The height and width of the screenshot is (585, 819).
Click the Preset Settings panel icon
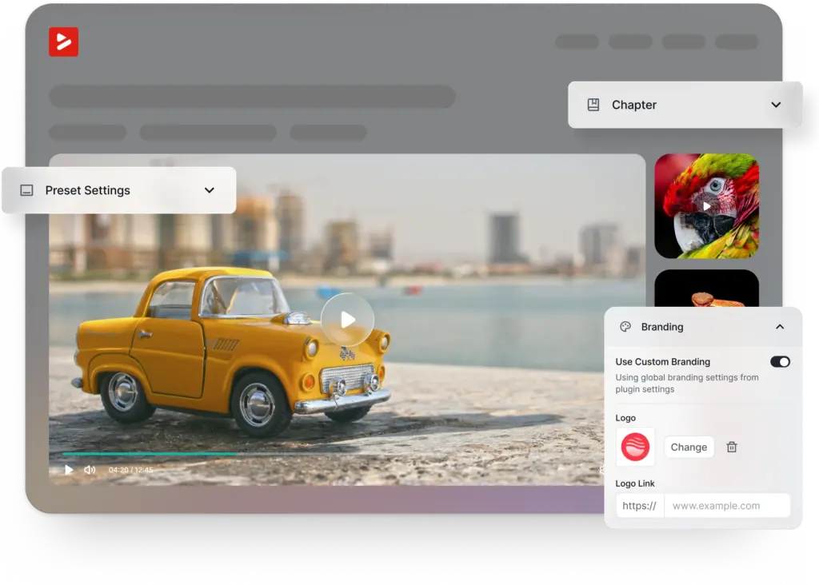[x=27, y=190]
